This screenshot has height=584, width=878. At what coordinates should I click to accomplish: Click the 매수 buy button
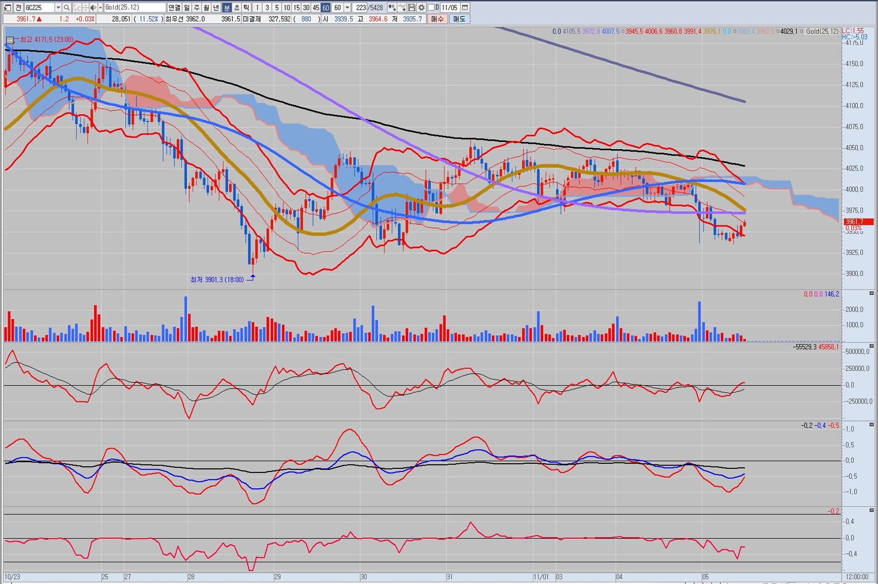(x=437, y=19)
